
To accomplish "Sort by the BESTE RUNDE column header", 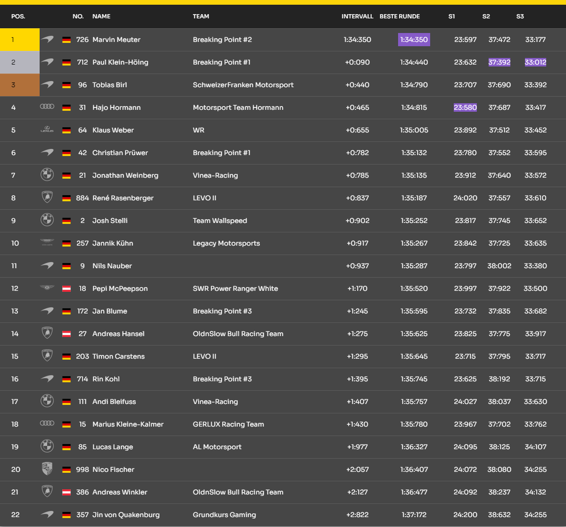I will point(400,16).
